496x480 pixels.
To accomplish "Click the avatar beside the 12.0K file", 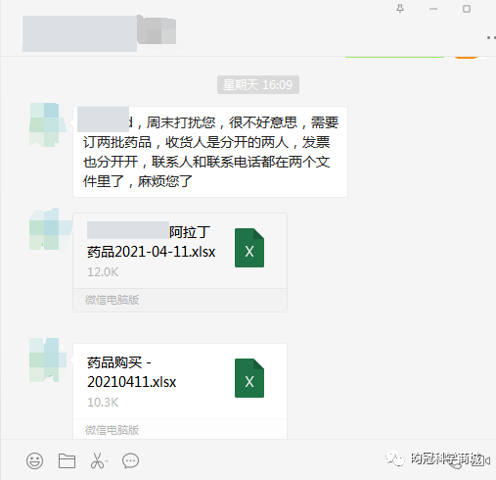I will pyautogui.click(x=47, y=229).
